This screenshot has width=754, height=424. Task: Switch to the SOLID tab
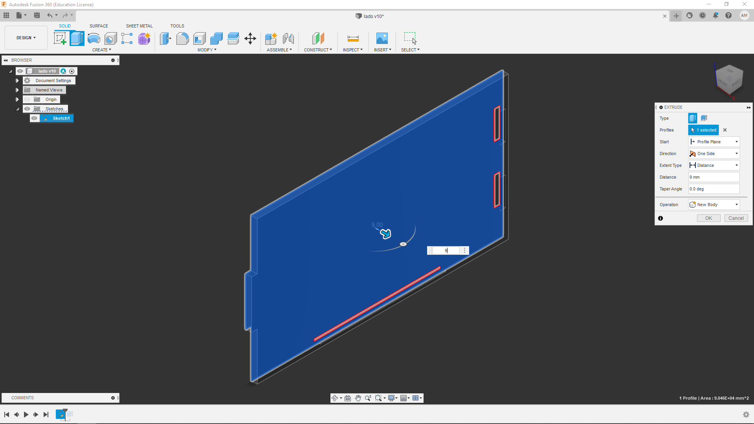pyautogui.click(x=65, y=26)
